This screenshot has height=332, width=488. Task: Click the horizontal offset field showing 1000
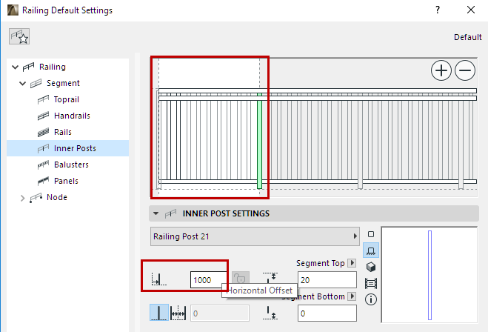(x=208, y=279)
